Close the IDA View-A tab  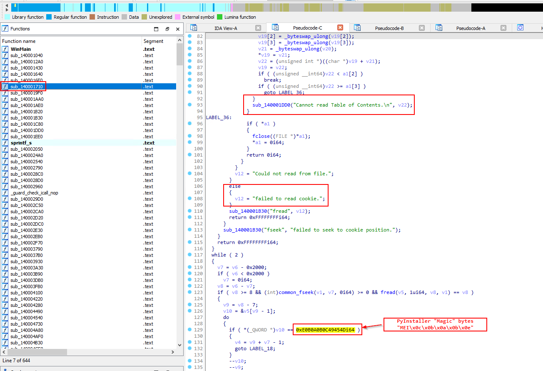click(258, 28)
